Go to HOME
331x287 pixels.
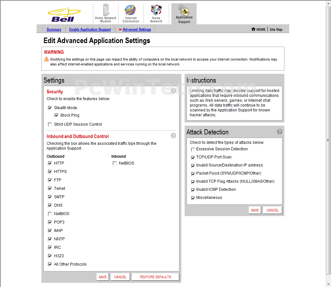[258, 29]
